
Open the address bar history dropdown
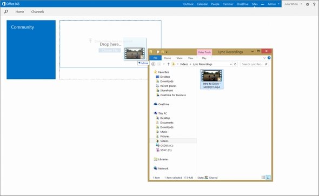[231, 64]
